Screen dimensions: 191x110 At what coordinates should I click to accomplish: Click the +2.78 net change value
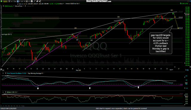tap(51, 4)
